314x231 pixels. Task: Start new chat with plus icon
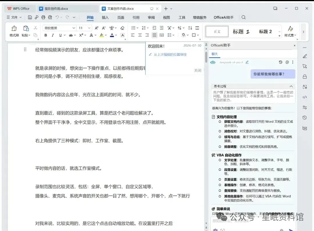[x=287, y=62]
